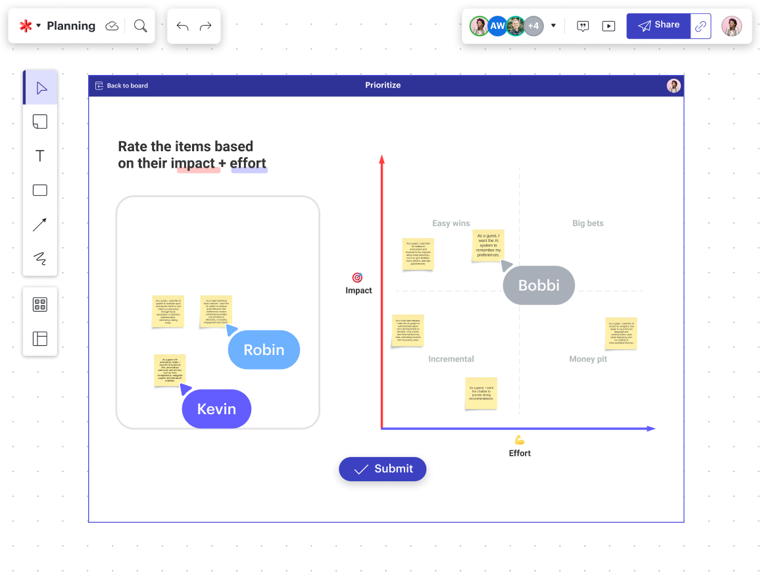Pick the rectangle shape tool

40,191
